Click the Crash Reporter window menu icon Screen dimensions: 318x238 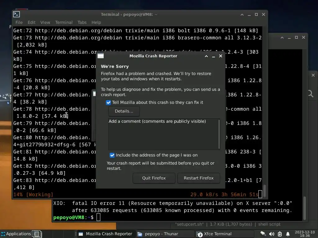(x=101, y=56)
